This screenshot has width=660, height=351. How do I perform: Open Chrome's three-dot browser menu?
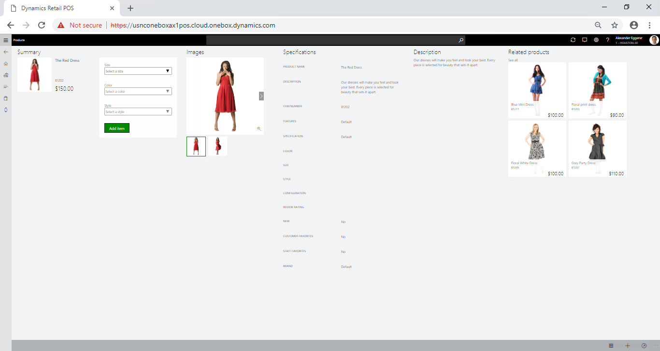coord(649,25)
